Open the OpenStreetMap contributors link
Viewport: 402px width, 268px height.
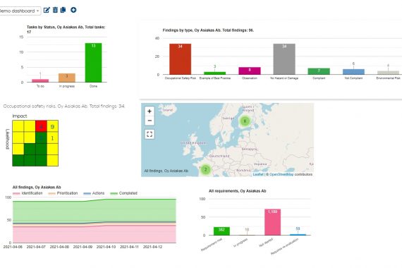coord(281,174)
